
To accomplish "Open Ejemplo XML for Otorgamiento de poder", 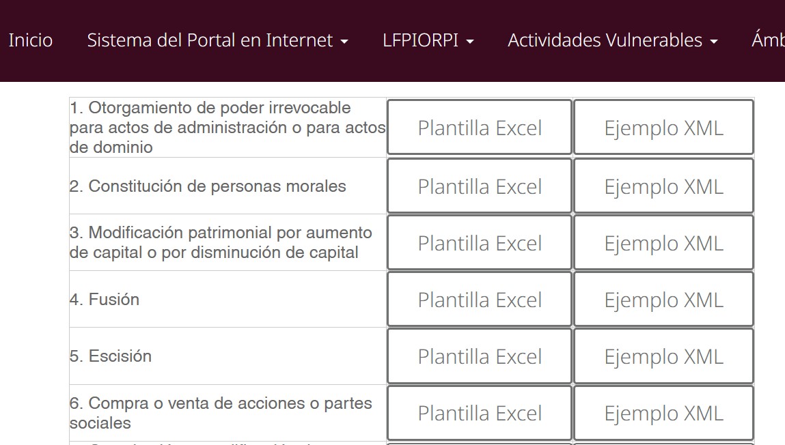I will pyautogui.click(x=663, y=128).
